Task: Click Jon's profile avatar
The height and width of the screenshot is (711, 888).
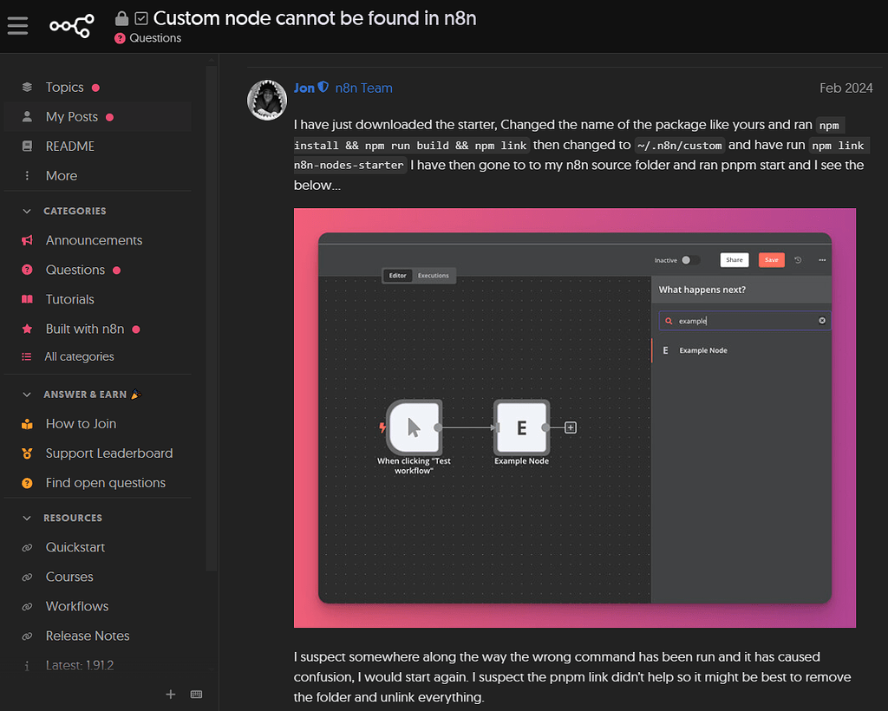Action: (x=267, y=100)
